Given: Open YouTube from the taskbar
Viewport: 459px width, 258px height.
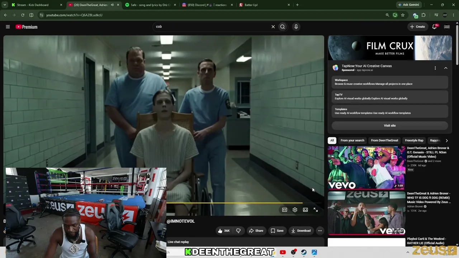Looking at the screenshot, I should click(283, 252).
